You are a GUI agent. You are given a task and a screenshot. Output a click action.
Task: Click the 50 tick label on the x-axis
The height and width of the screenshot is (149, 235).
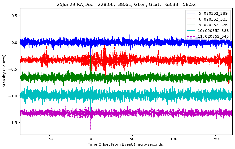tap(132, 139)
